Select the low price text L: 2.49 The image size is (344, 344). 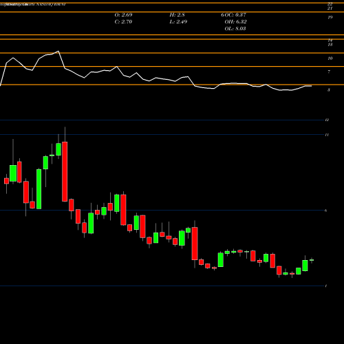pos(178,22)
